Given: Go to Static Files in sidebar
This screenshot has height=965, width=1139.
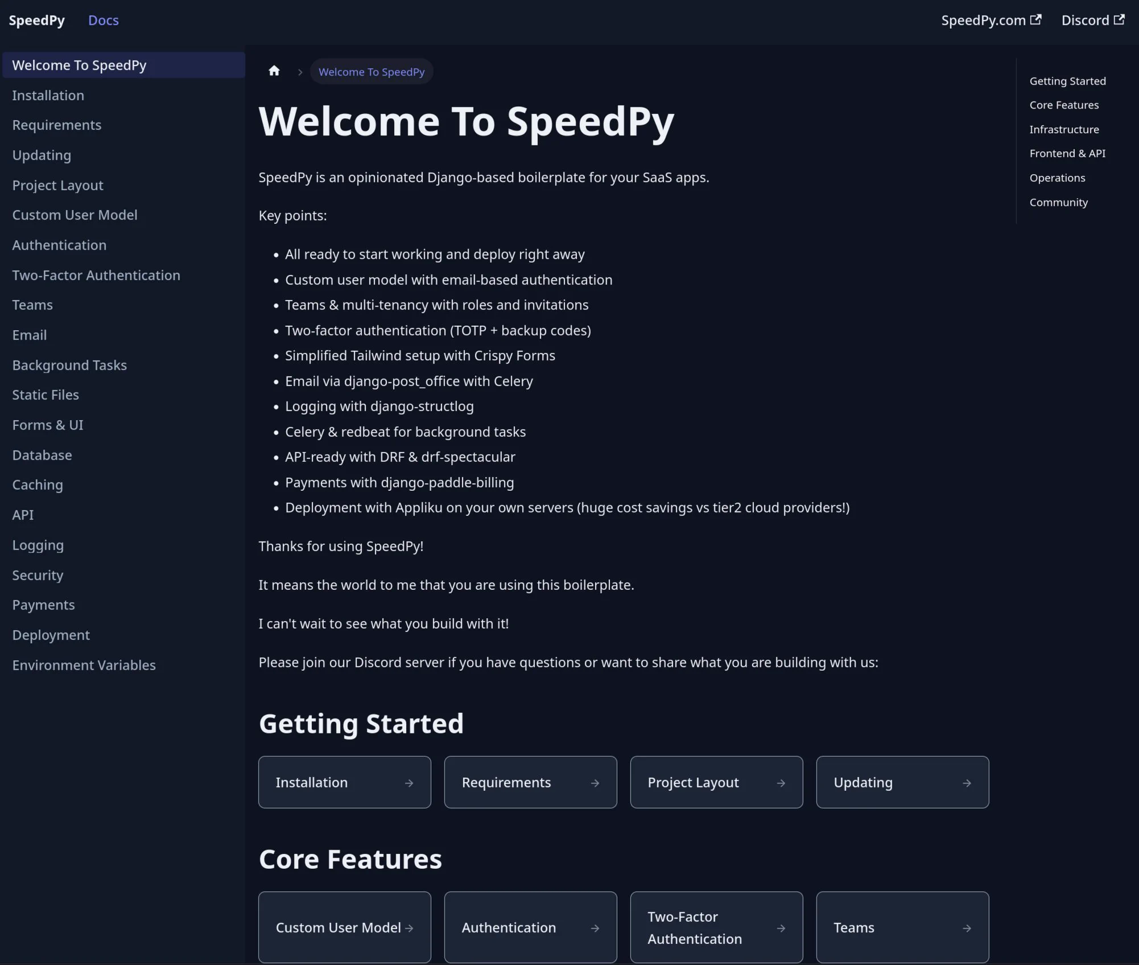Looking at the screenshot, I should coord(124,395).
